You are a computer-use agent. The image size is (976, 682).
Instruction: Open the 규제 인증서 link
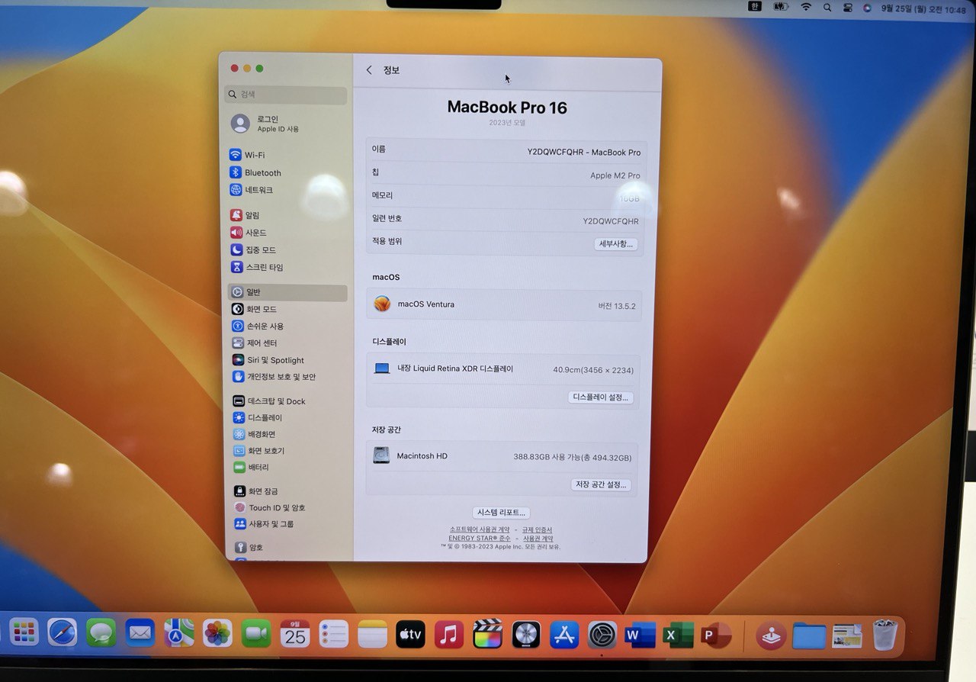(x=537, y=529)
